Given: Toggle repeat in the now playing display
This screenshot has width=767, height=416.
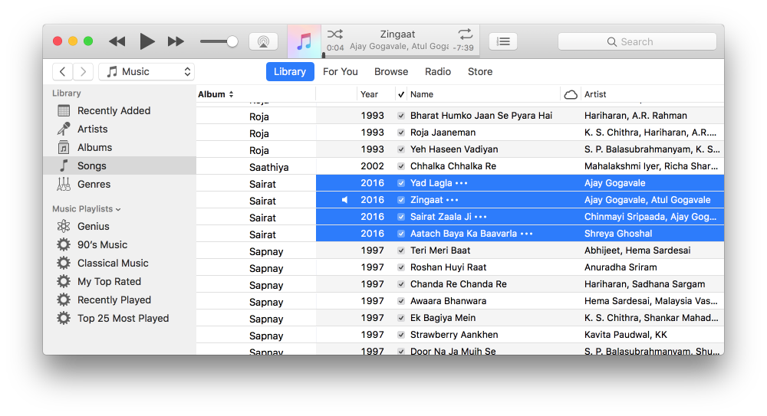Looking at the screenshot, I should tap(466, 34).
